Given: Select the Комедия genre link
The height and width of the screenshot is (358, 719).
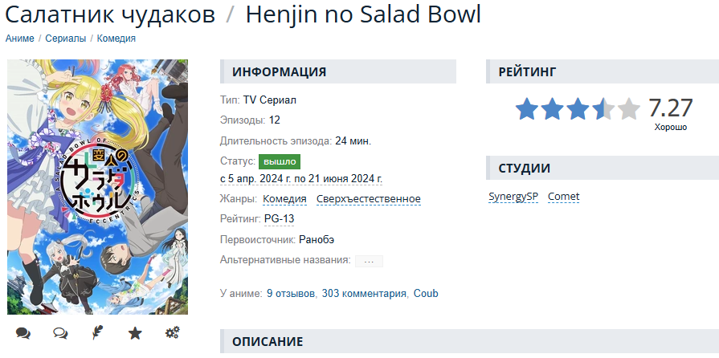Looking at the screenshot, I should [x=284, y=199].
